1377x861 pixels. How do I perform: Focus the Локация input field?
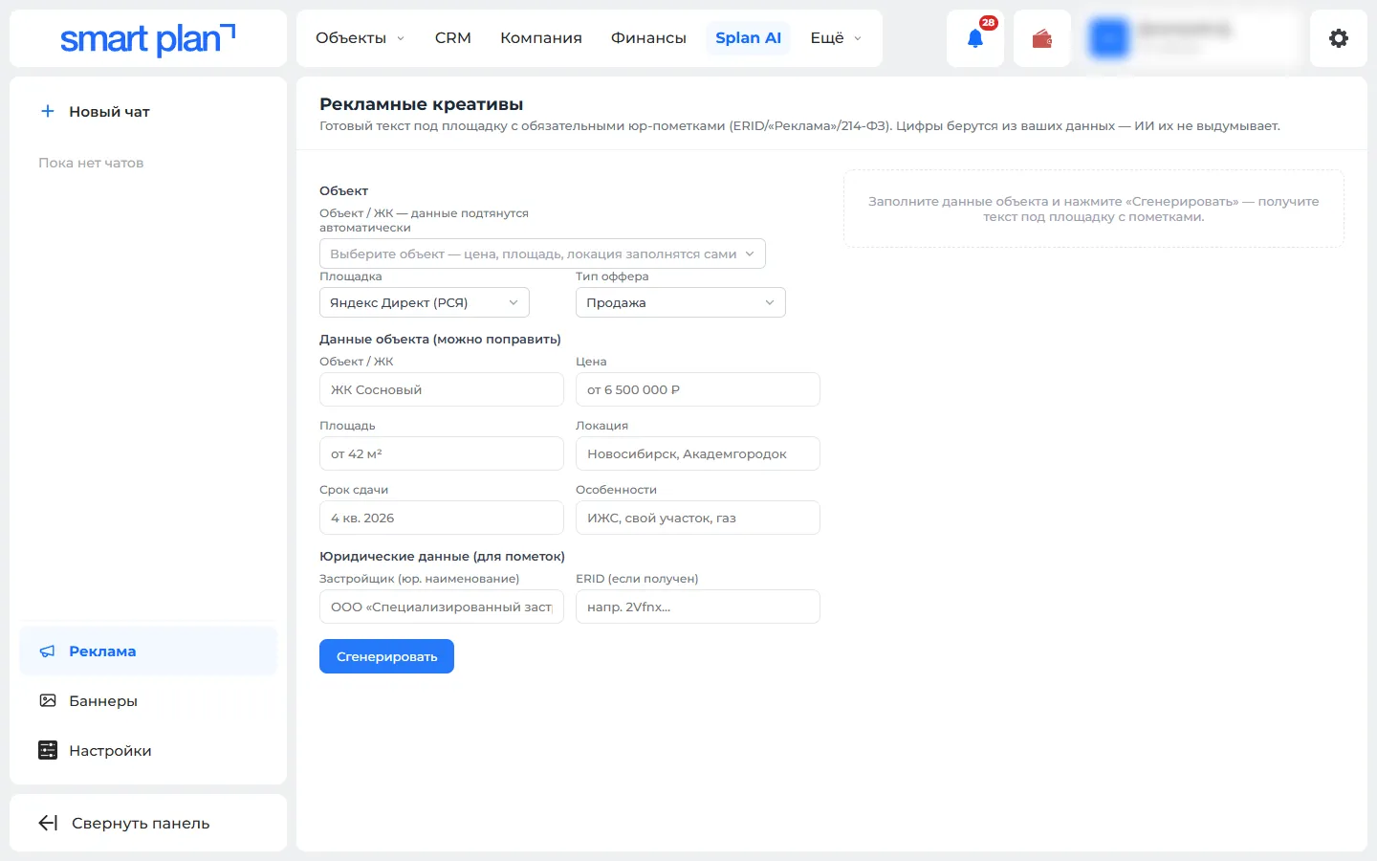click(698, 453)
